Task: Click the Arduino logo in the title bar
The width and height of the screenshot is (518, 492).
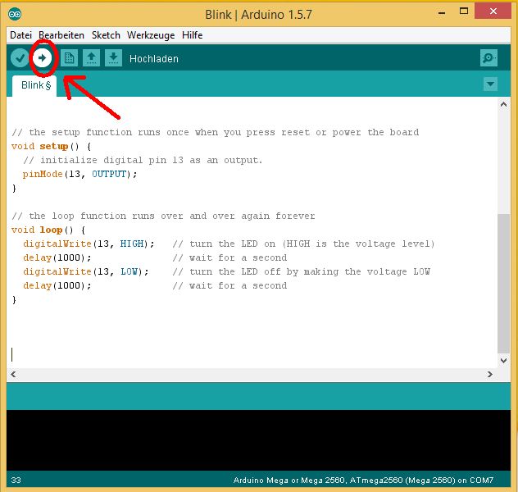Action: click(x=15, y=14)
